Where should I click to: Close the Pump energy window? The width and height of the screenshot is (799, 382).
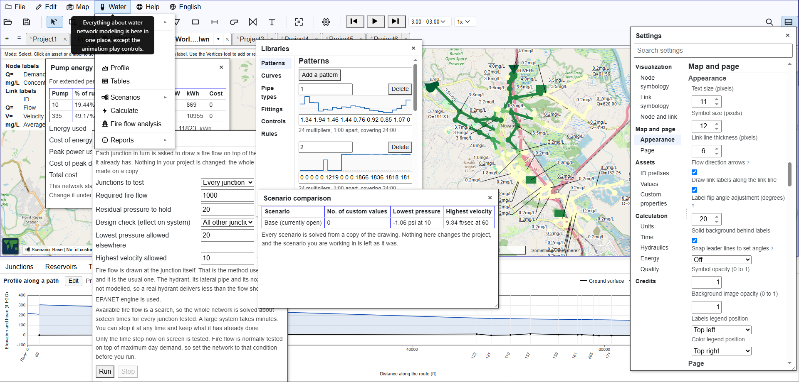[221, 67]
